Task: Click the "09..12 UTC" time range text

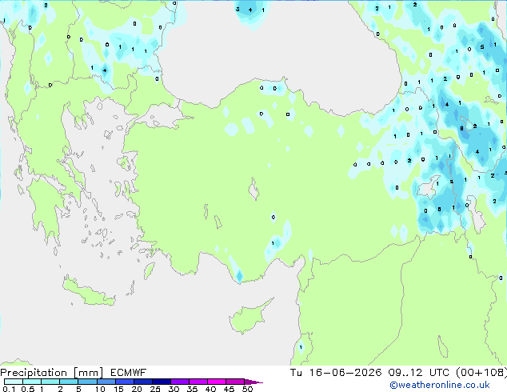Action: pos(419,373)
